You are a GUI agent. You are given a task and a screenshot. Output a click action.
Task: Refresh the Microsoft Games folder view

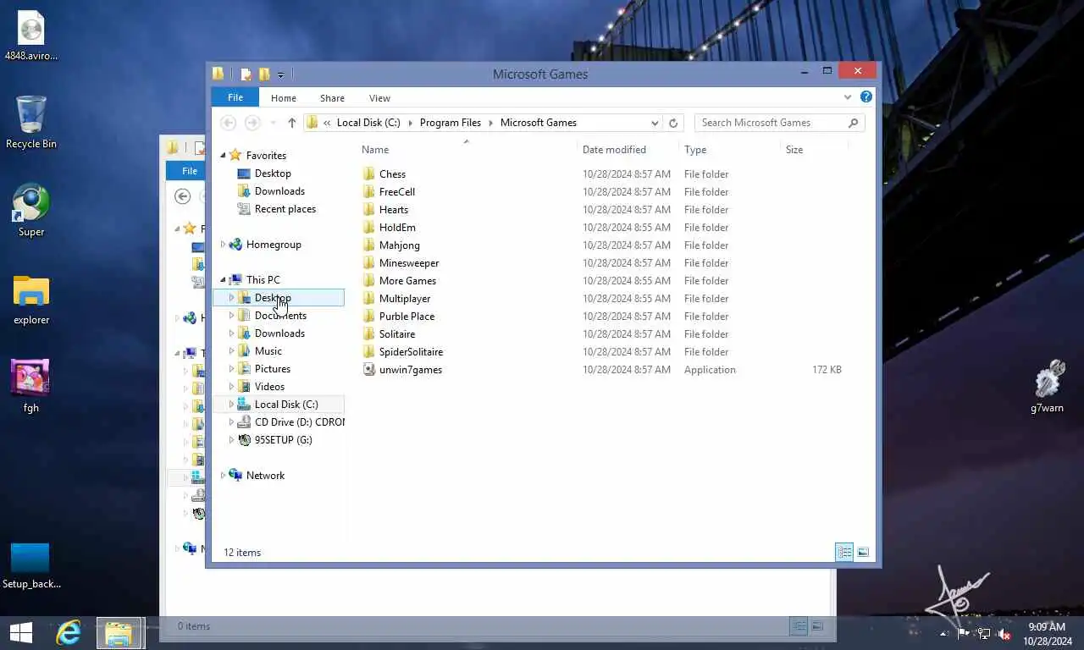coord(673,123)
